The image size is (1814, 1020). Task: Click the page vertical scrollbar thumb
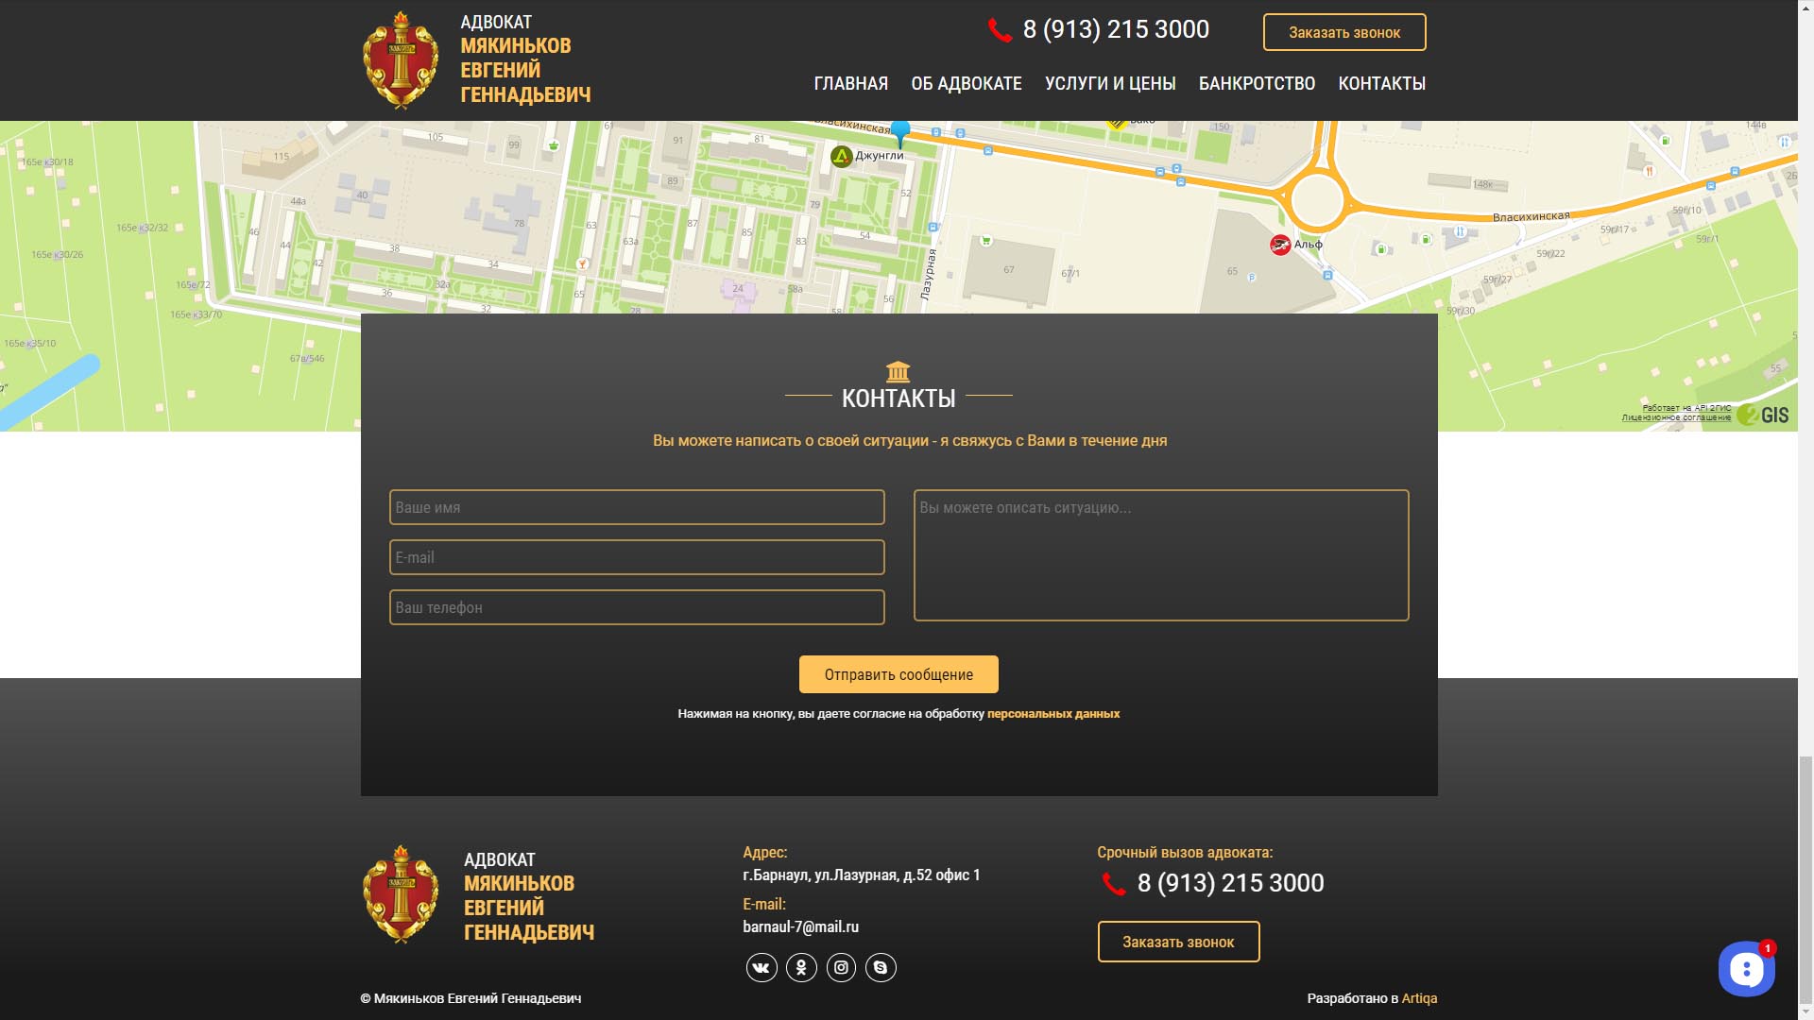coord(1805,880)
